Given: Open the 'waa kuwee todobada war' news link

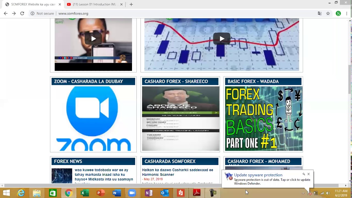Looking at the screenshot, I should [104, 176].
